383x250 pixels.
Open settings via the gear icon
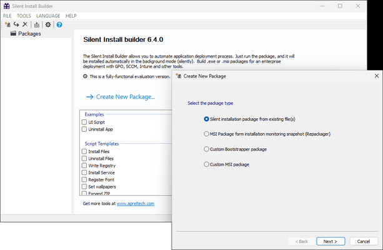tap(48, 24)
